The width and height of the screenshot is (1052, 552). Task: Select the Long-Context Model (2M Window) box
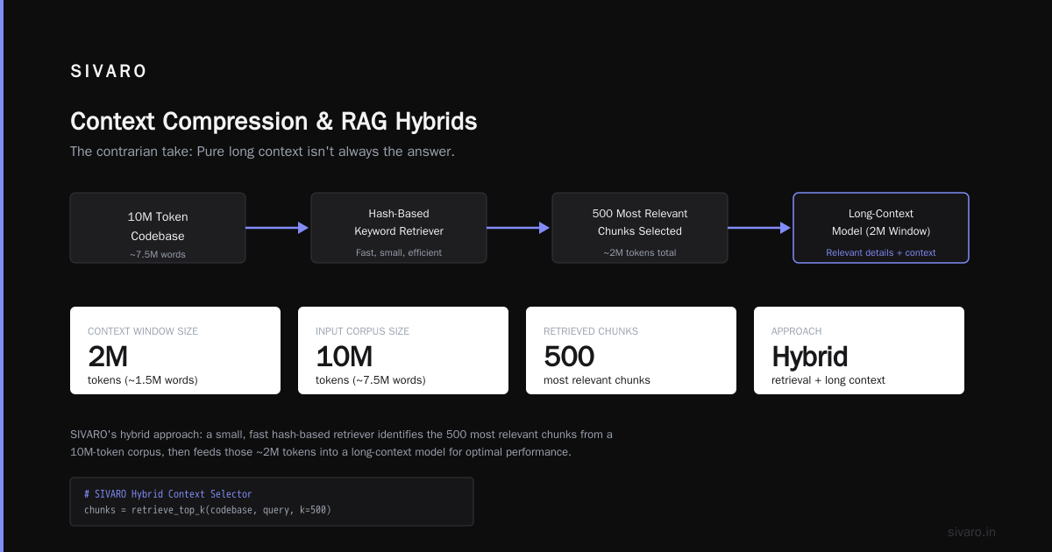(881, 228)
